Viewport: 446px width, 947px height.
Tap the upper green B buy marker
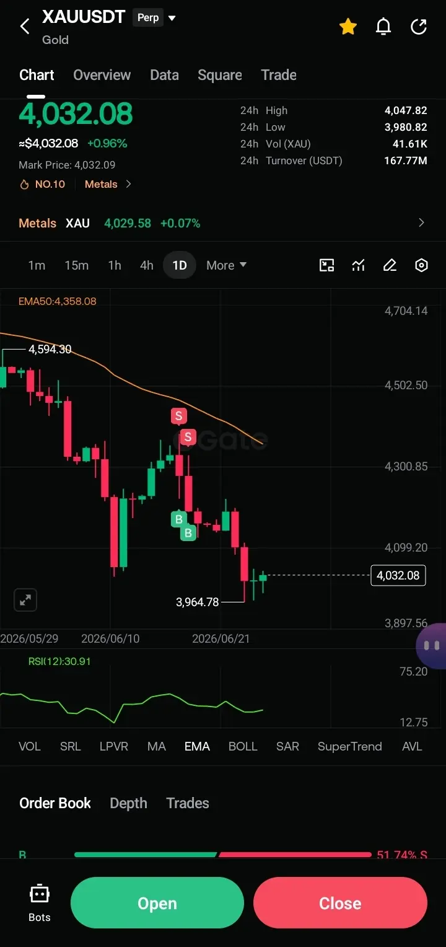coord(179,519)
